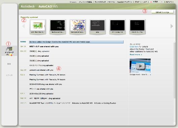Open the A3-3D-モノクロ.dwg uploaded entry

click(x=41, y=65)
